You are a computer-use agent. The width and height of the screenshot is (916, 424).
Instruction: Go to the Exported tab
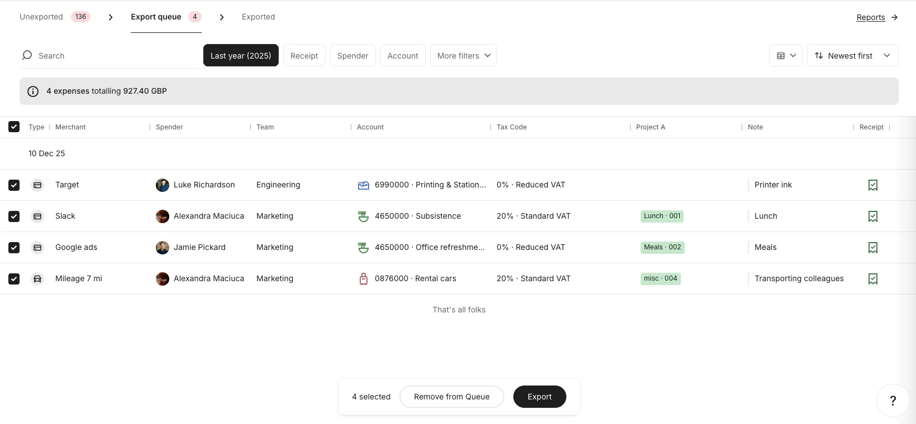click(x=258, y=17)
